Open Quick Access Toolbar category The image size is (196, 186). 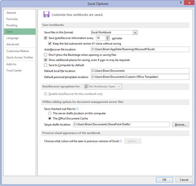19,57
